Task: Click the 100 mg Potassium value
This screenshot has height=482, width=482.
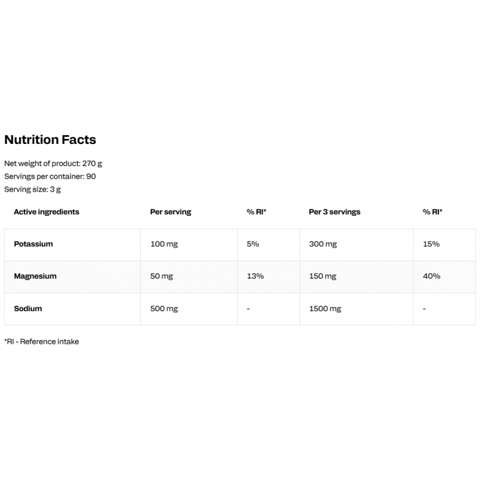Action: point(164,244)
